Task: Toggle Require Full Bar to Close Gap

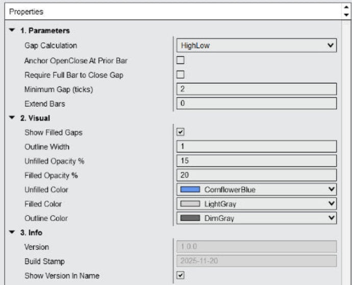Action: tap(180, 75)
